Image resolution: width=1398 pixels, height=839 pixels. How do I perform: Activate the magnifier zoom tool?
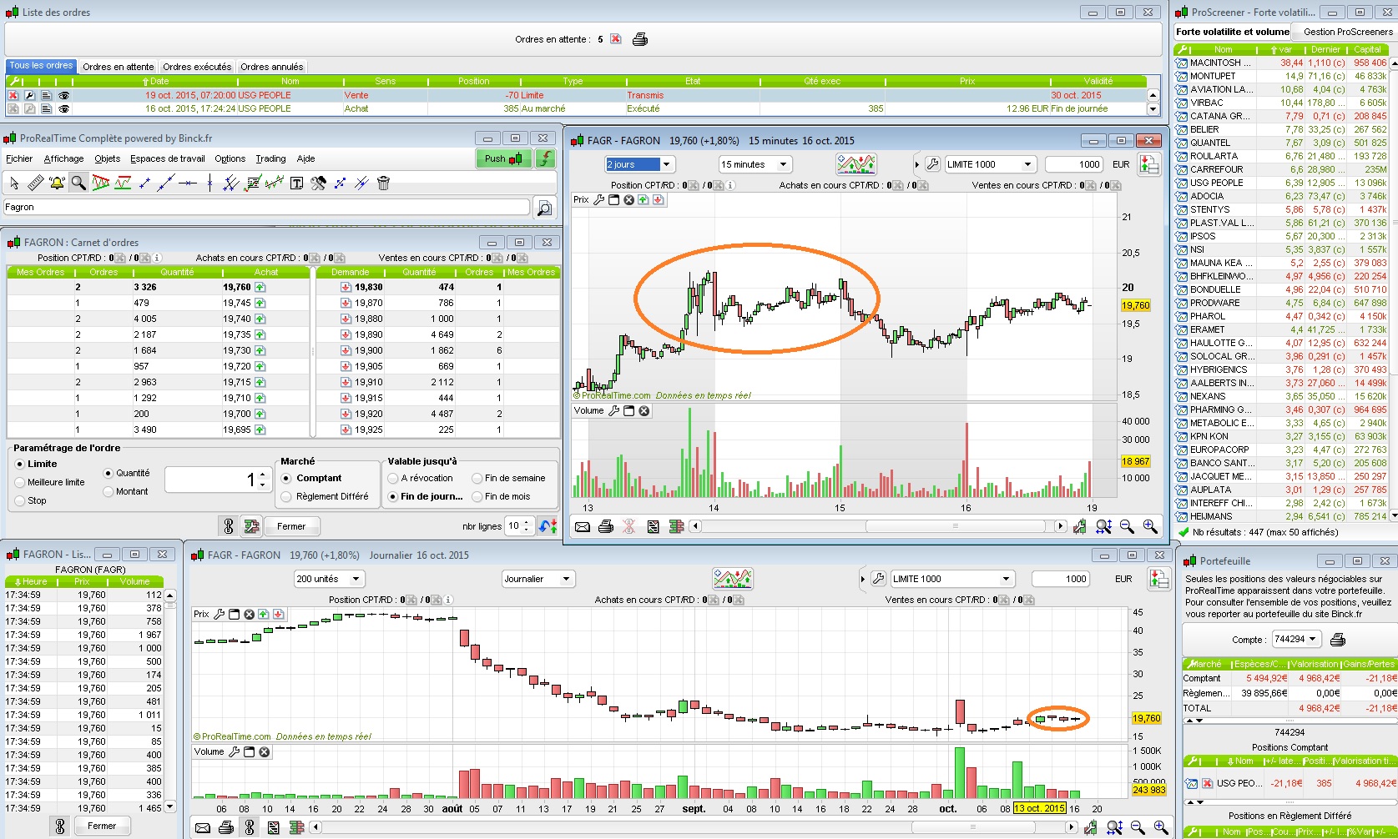coord(78,183)
